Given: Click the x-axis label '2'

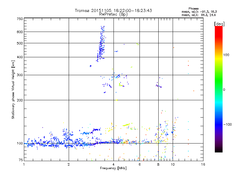Looking at the screenshot, I should tap(69, 164).
